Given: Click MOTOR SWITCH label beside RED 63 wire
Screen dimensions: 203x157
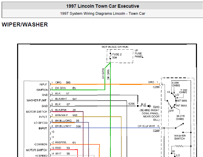Looking at the screenshot, I should tap(37, 150).
